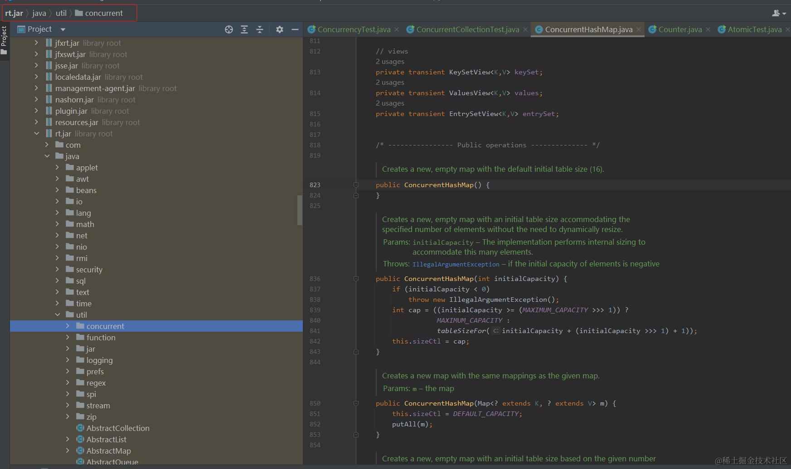Switch to ConcurrentCollectionTest.java tab
This screenshot has width=791, height=469.
467,29
